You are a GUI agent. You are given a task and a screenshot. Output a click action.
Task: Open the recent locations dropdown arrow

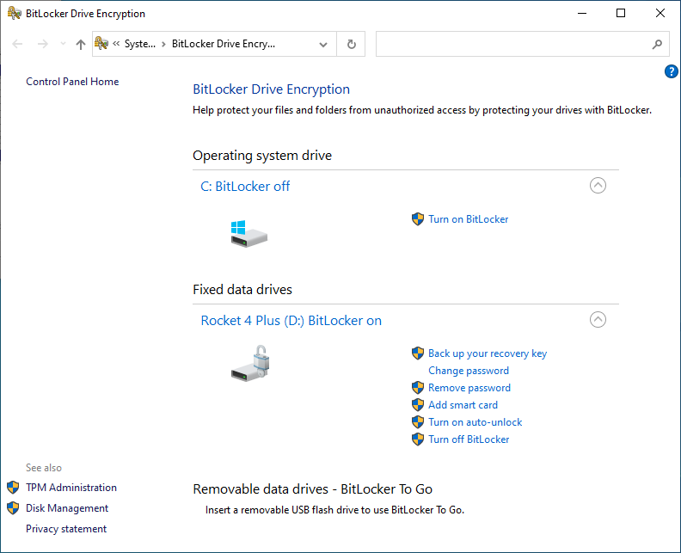click(x=62, y=44)
